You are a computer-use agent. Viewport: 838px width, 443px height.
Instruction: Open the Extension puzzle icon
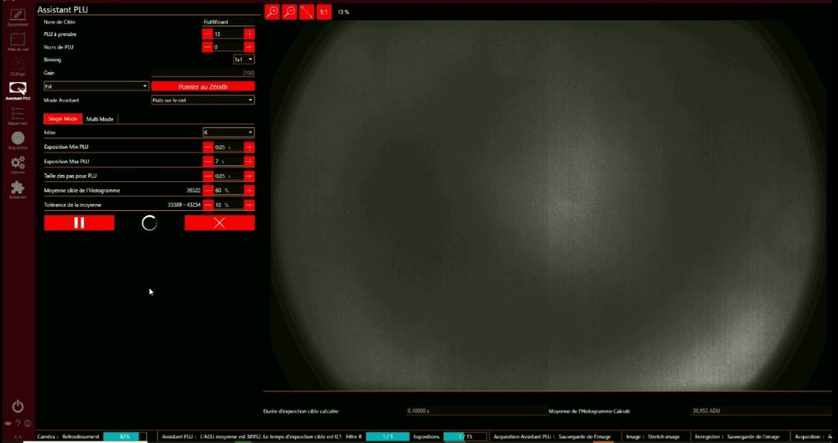pyautogui.click(x=18, y=190)
